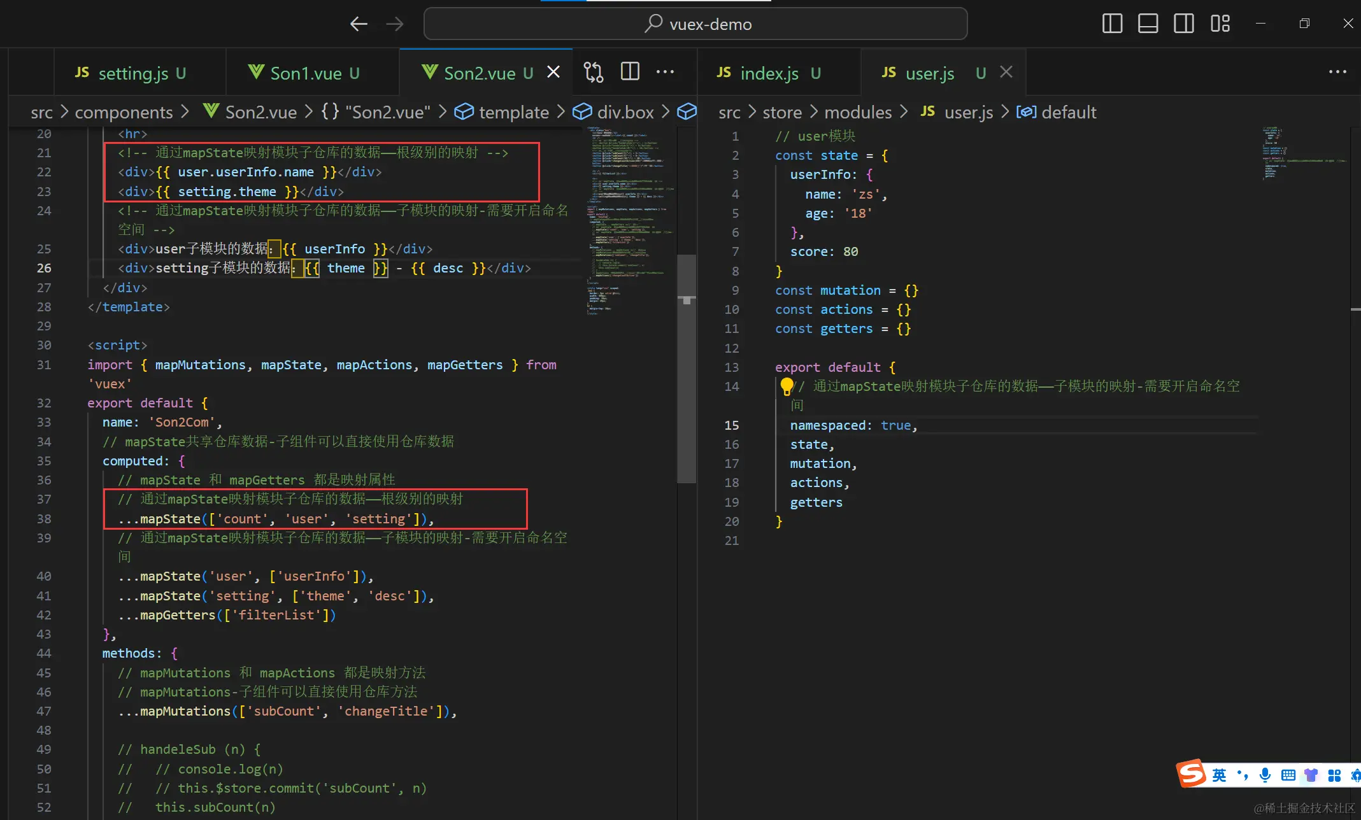
Task: Click the lightbulb code action icon
Action: coord(787,386)
